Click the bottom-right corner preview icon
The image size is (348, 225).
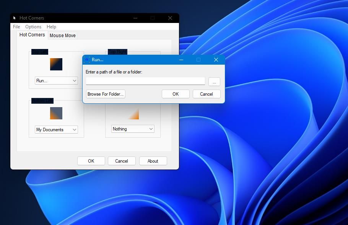tap(133, 113)
